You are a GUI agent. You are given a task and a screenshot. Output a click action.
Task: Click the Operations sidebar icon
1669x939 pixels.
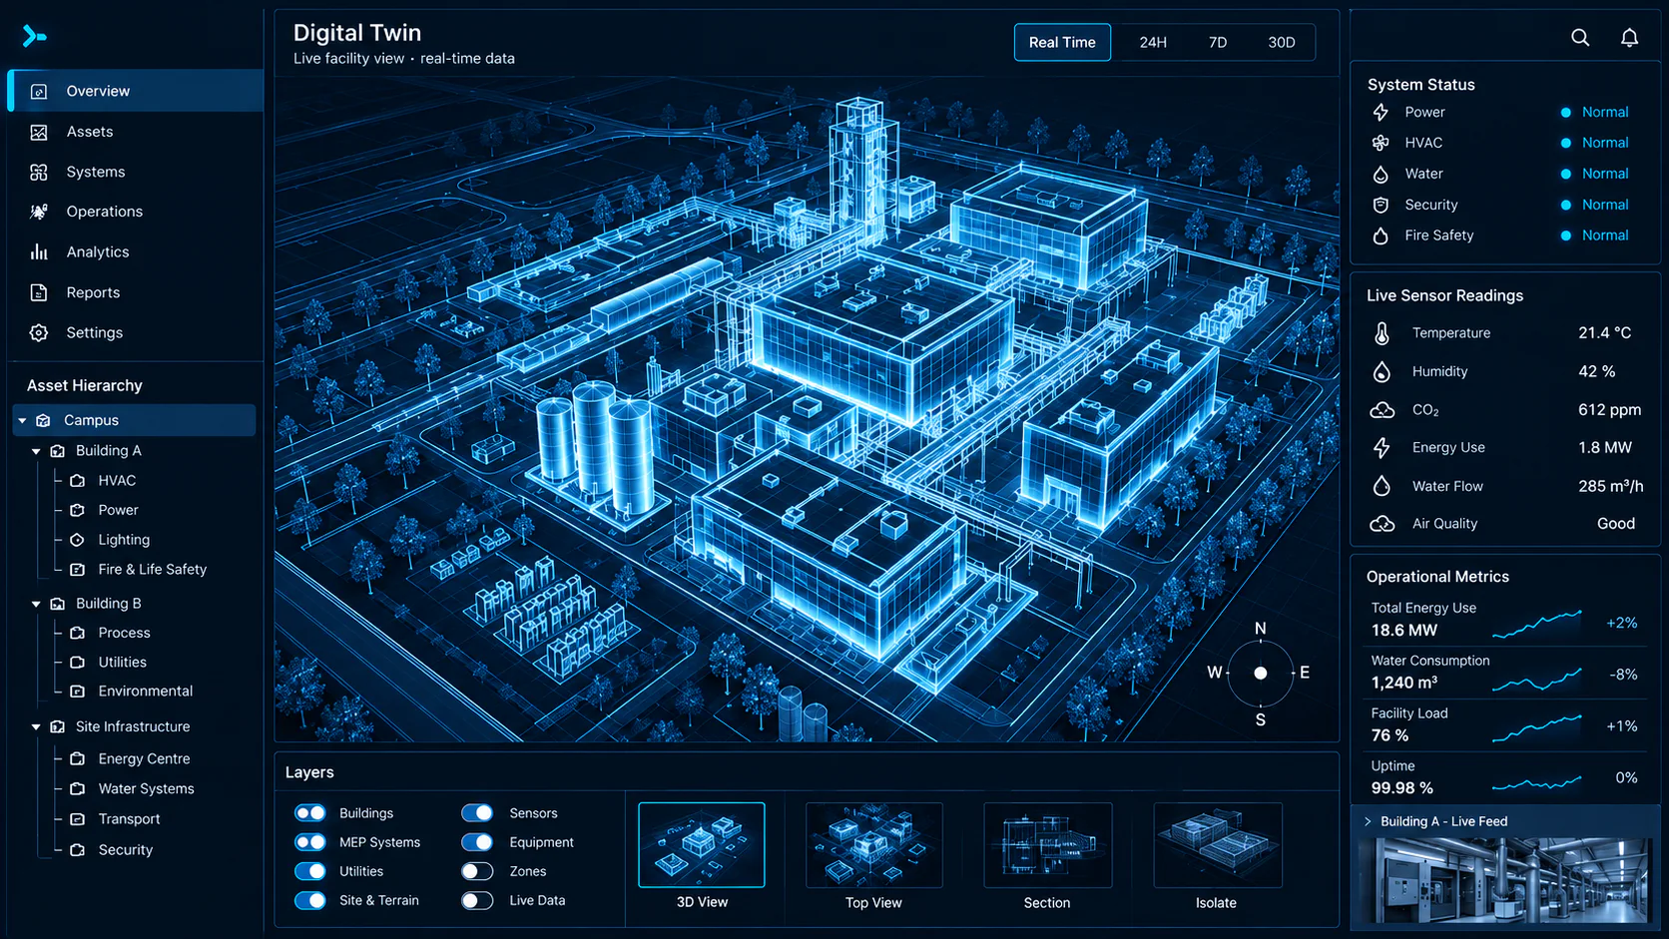coord(39,212)
